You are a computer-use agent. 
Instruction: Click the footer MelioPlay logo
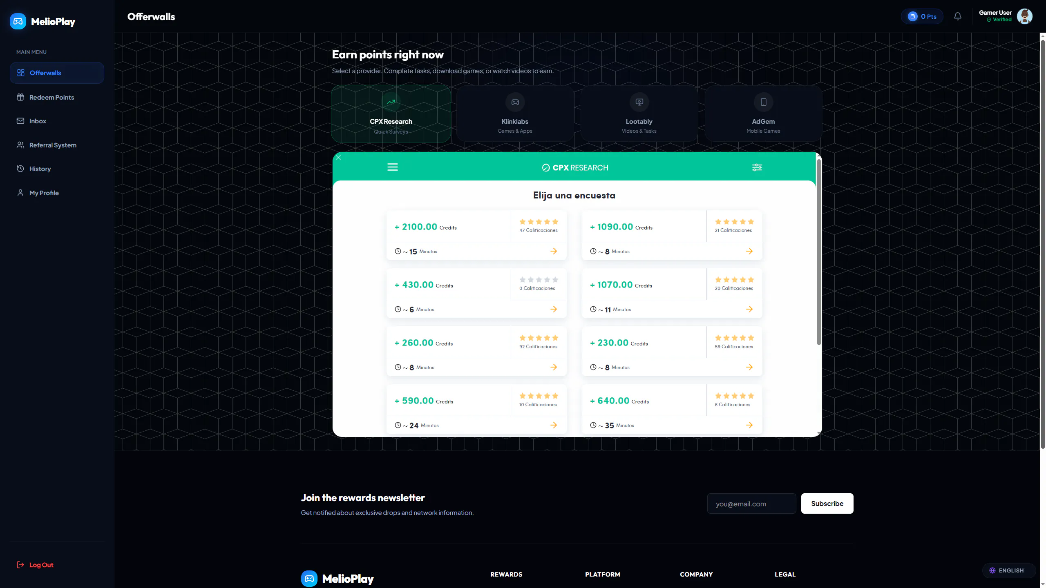[x=337, y=579]
